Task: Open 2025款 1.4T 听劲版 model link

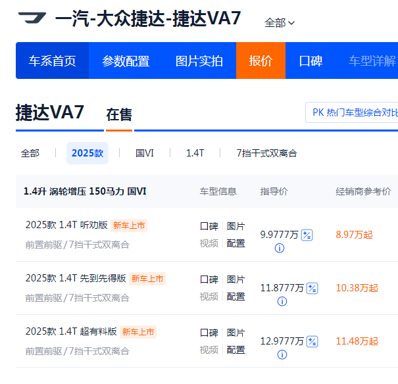Action: [x=66, y=226]
